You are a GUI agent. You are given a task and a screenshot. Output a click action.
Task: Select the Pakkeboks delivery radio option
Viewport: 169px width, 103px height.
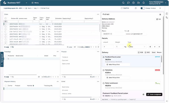tap(103, 70)
